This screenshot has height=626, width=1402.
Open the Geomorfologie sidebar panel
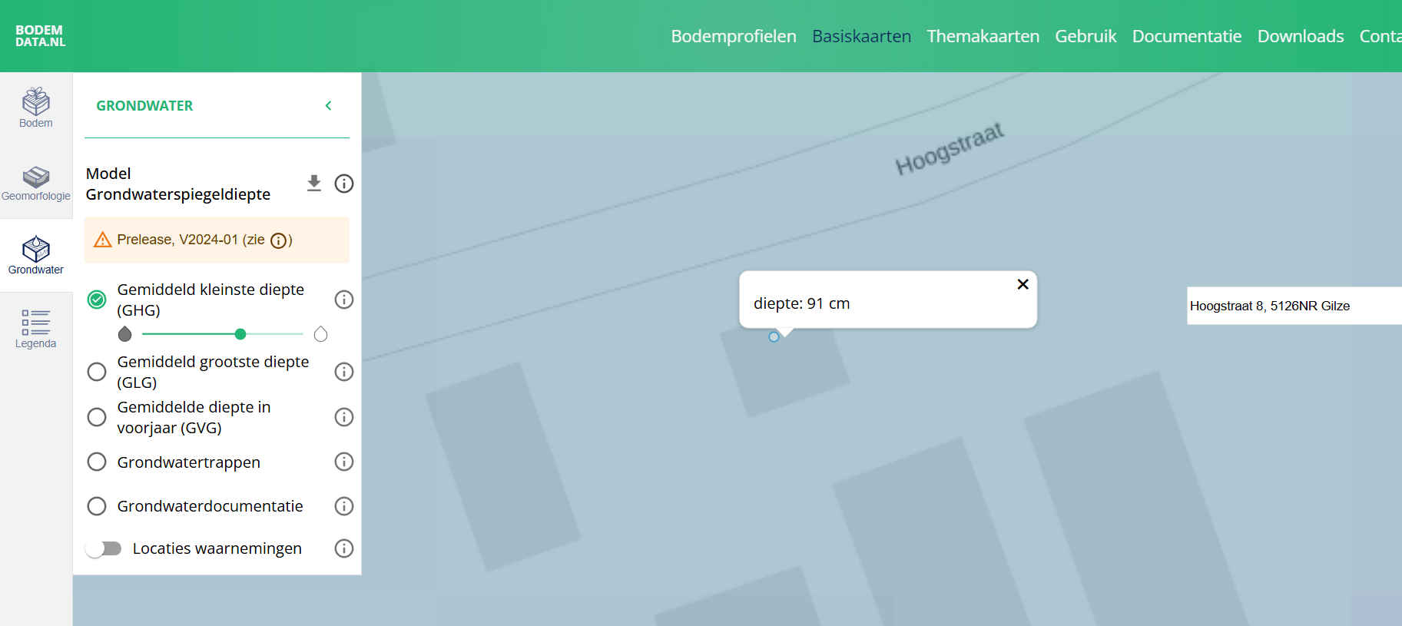click(36, 183)
